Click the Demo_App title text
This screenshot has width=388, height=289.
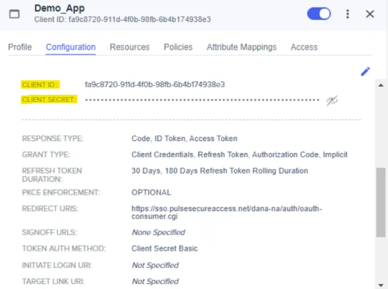59,9
